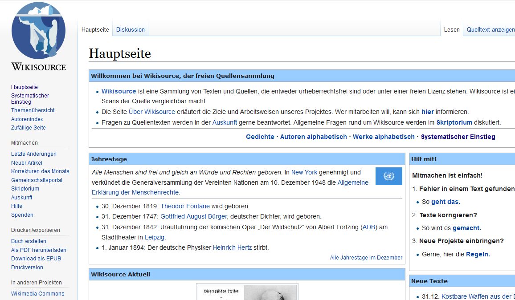515x300 pixels.
Task: Go to Themenübersicht
Action: (x=33, y=110)
